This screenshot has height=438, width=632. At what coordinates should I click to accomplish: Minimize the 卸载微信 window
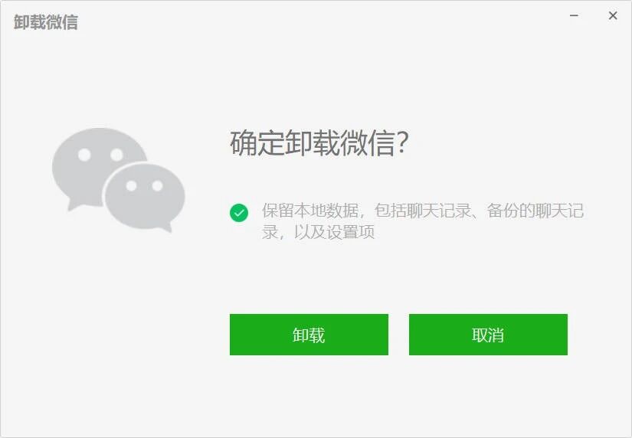point(574,16)
